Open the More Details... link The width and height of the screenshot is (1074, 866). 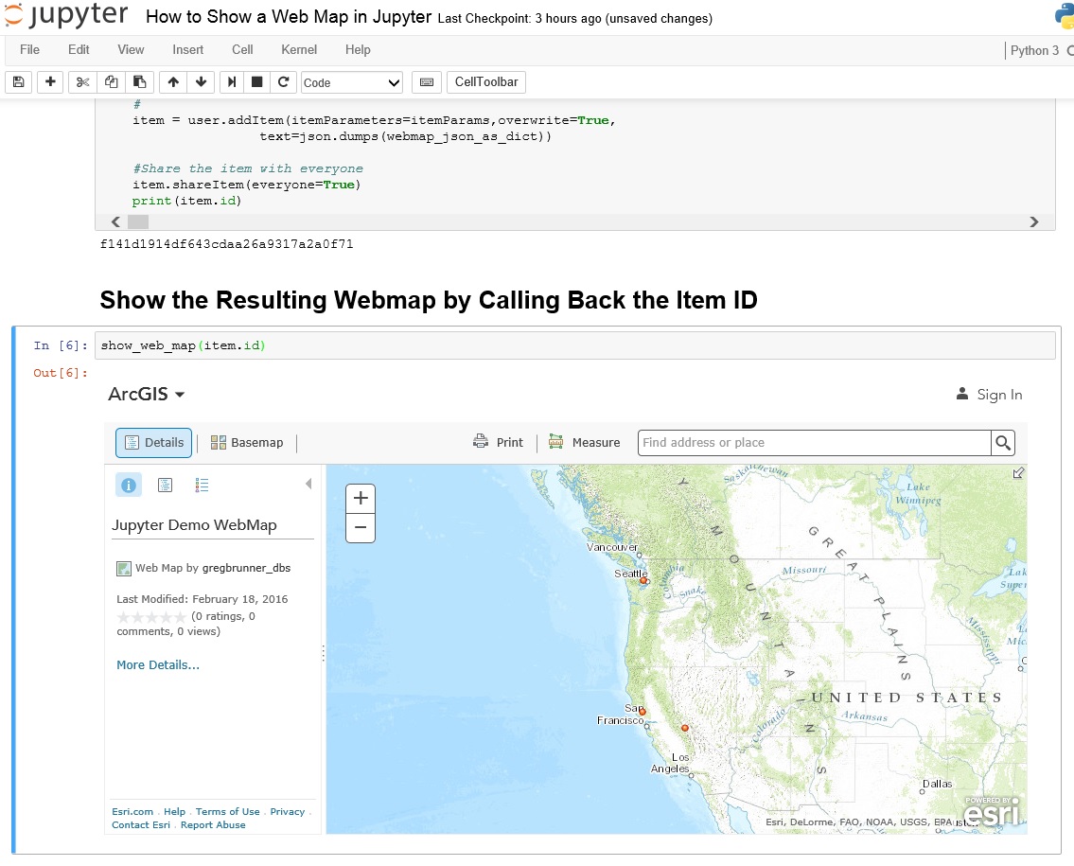[158, 664]
